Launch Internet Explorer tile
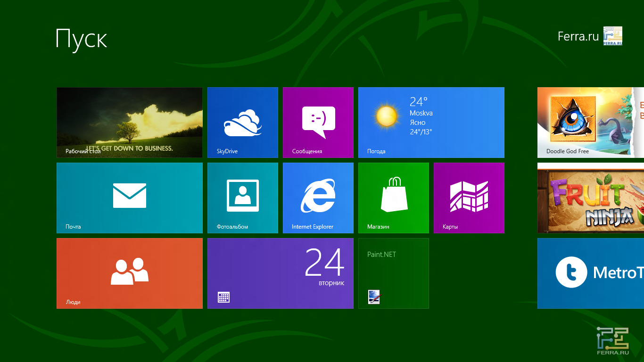The width and height of the screenshot is (644, 362). (x=318, y=198)
